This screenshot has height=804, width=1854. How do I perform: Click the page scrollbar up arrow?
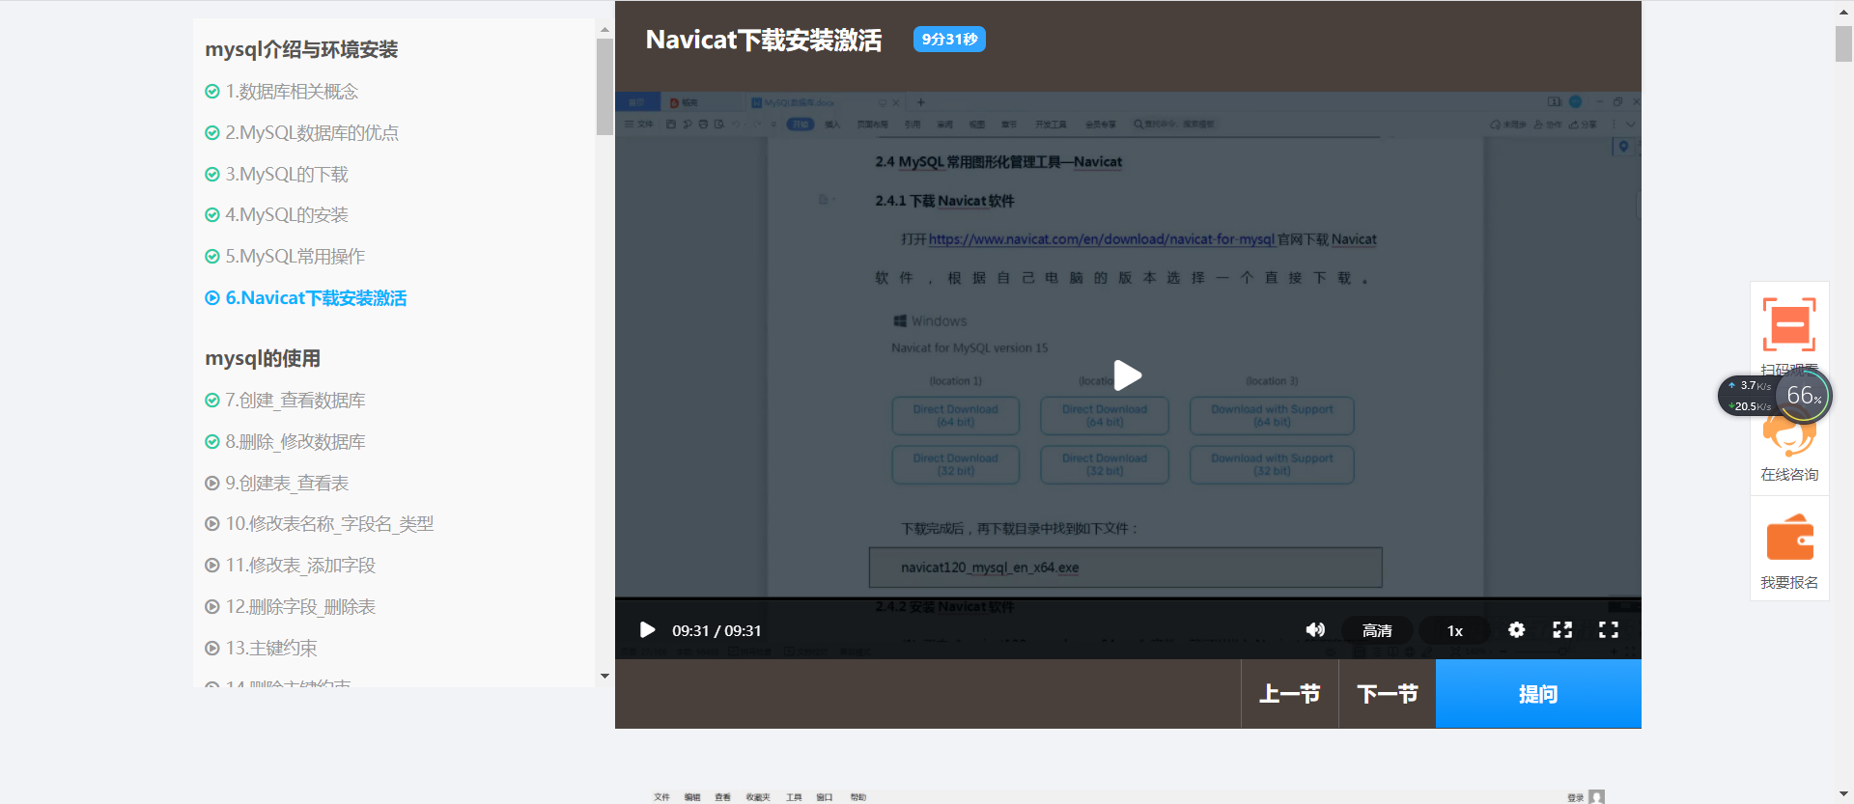pyautogui.click(x=1843, y=10)
